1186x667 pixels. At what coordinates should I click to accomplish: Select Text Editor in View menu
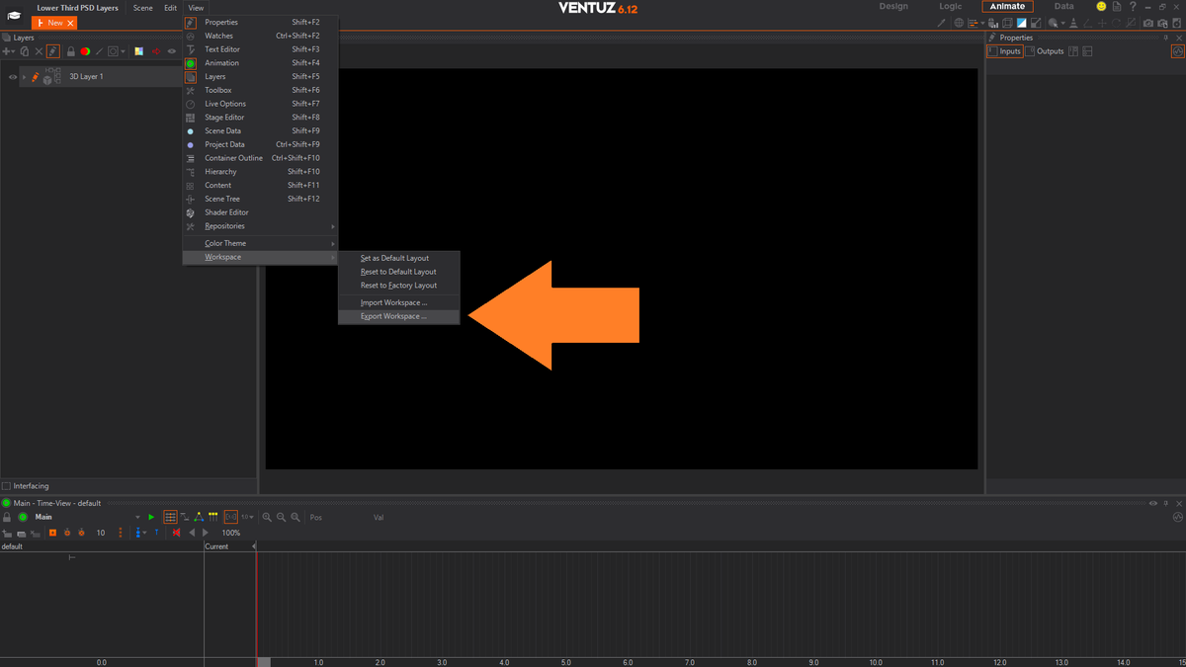tap(260, 49)
